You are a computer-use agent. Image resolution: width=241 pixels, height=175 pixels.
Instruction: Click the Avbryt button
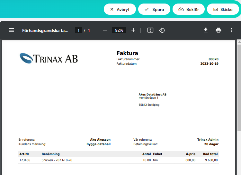[120, 9]
